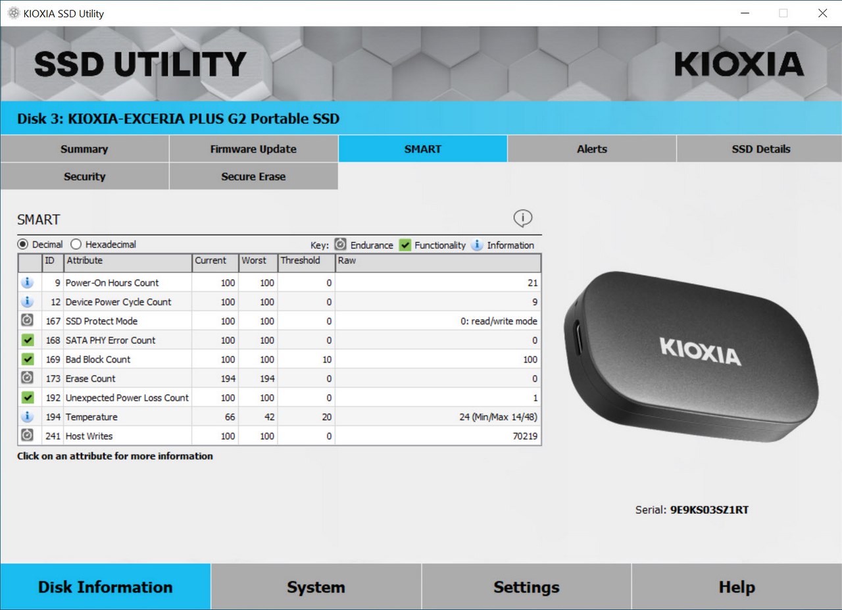842x610 pixels.
Task: Go to the Secure Erase tab
Action: 253,176
